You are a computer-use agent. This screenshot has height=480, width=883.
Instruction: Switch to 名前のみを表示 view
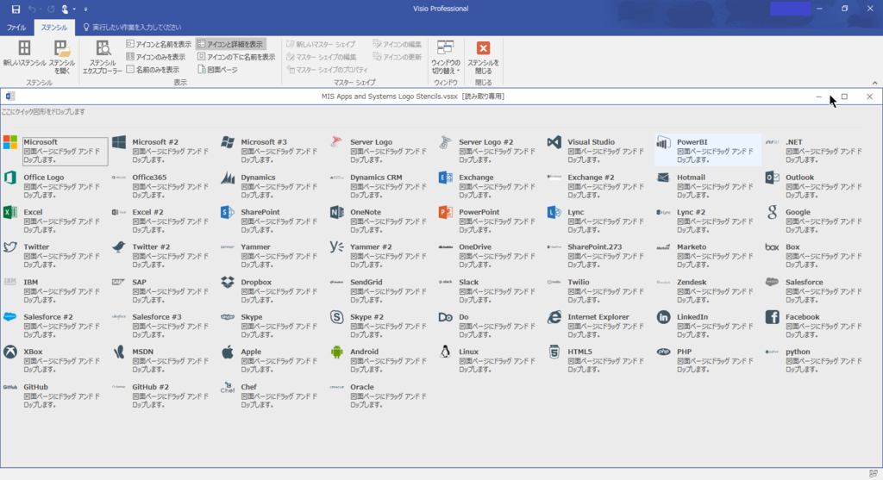[153, 70]
